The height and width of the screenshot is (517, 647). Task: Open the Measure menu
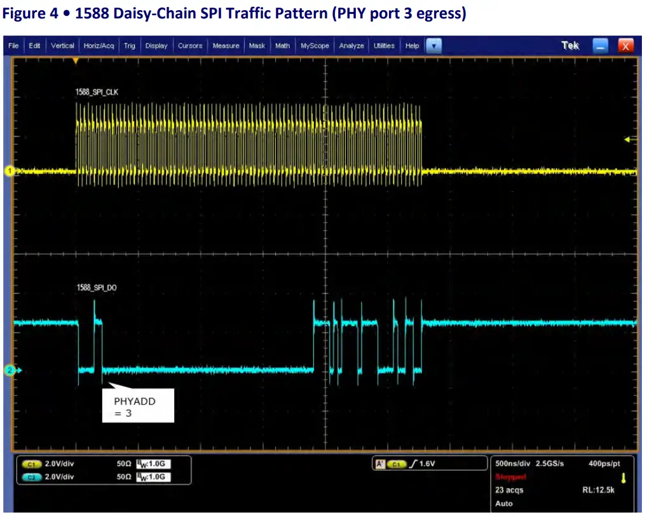[x=226, y=46]
